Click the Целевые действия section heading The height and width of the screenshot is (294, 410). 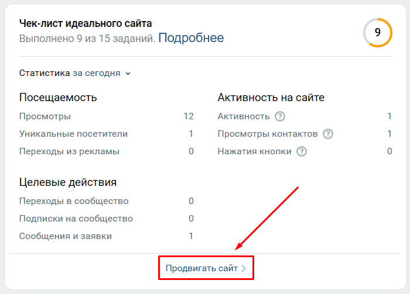68,182
